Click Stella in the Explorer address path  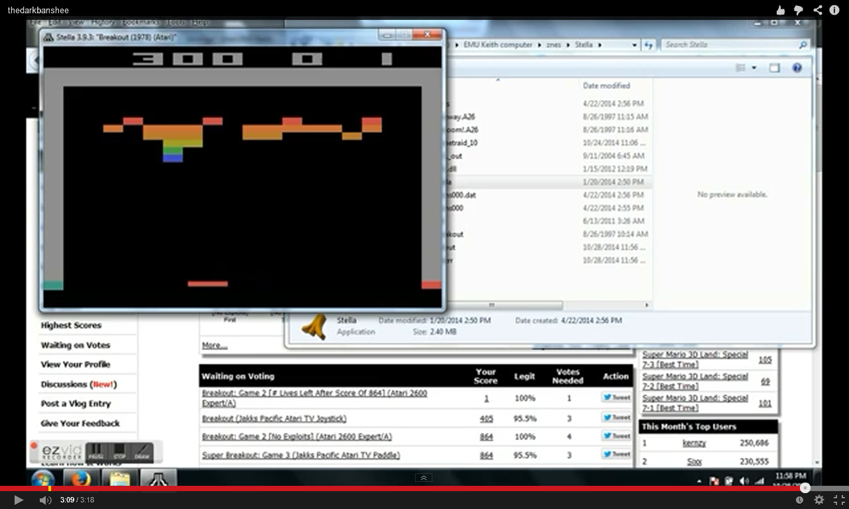pyautogui.click(x=584, y=45)
